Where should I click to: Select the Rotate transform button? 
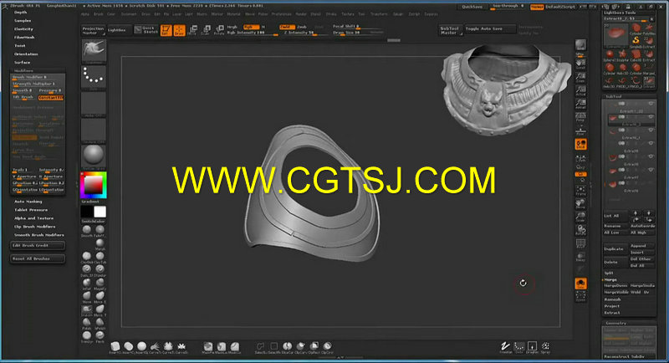click(219, 30)
